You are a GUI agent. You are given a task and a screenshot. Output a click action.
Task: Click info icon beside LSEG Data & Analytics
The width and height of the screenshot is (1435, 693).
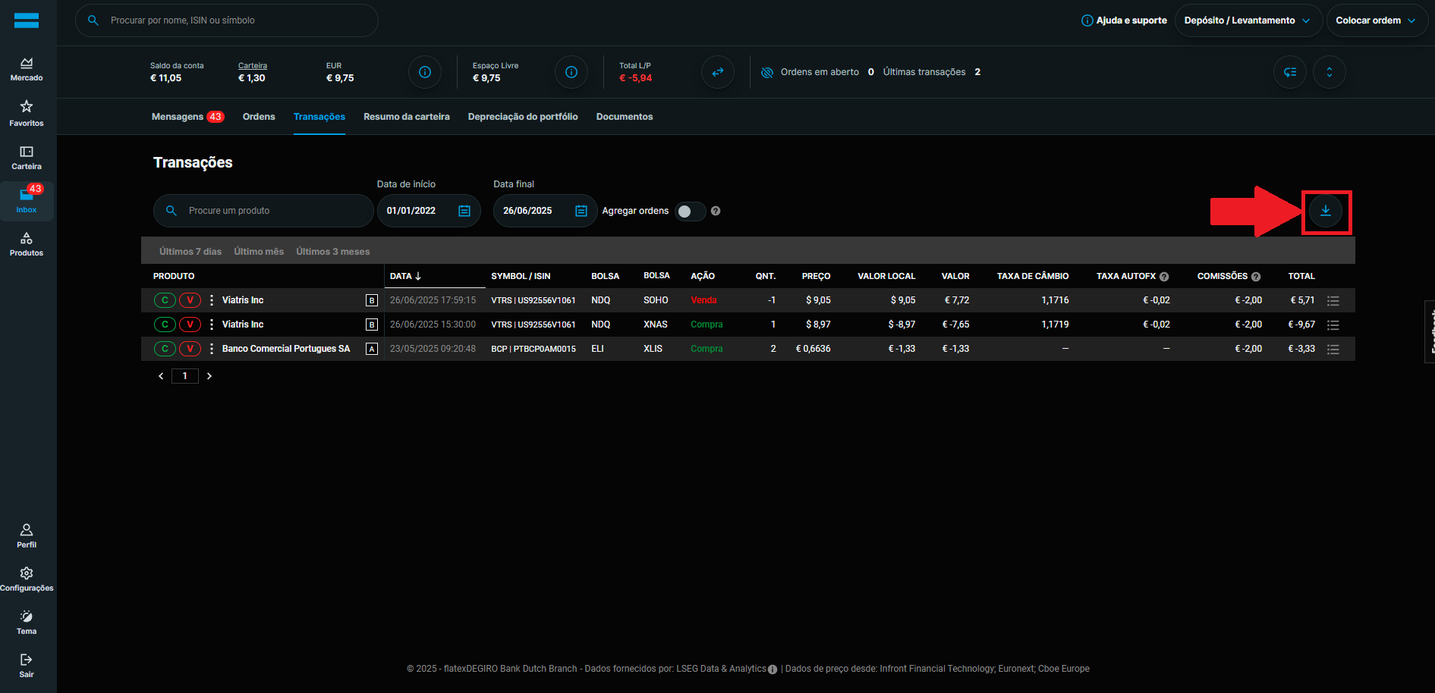click(773, 669)
